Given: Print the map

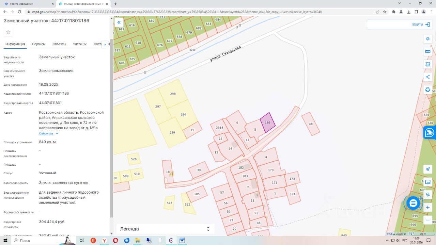Looking at the screenshot, I should coord(428,90).
